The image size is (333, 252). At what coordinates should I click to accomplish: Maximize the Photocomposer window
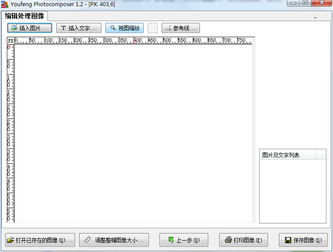pyautogui.click(x=305, y=3)
